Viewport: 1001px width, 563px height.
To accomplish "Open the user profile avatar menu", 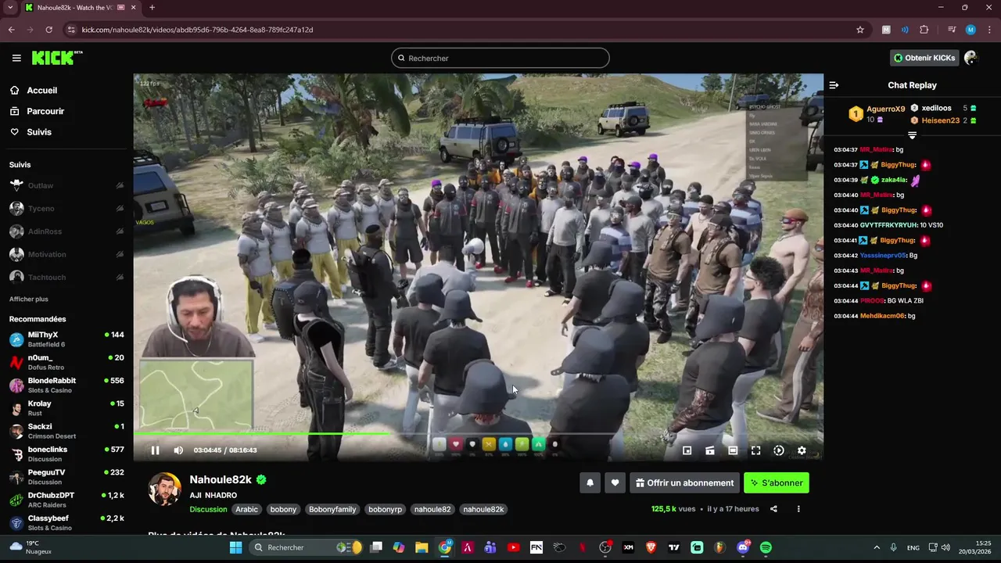I will click(971, 58).
